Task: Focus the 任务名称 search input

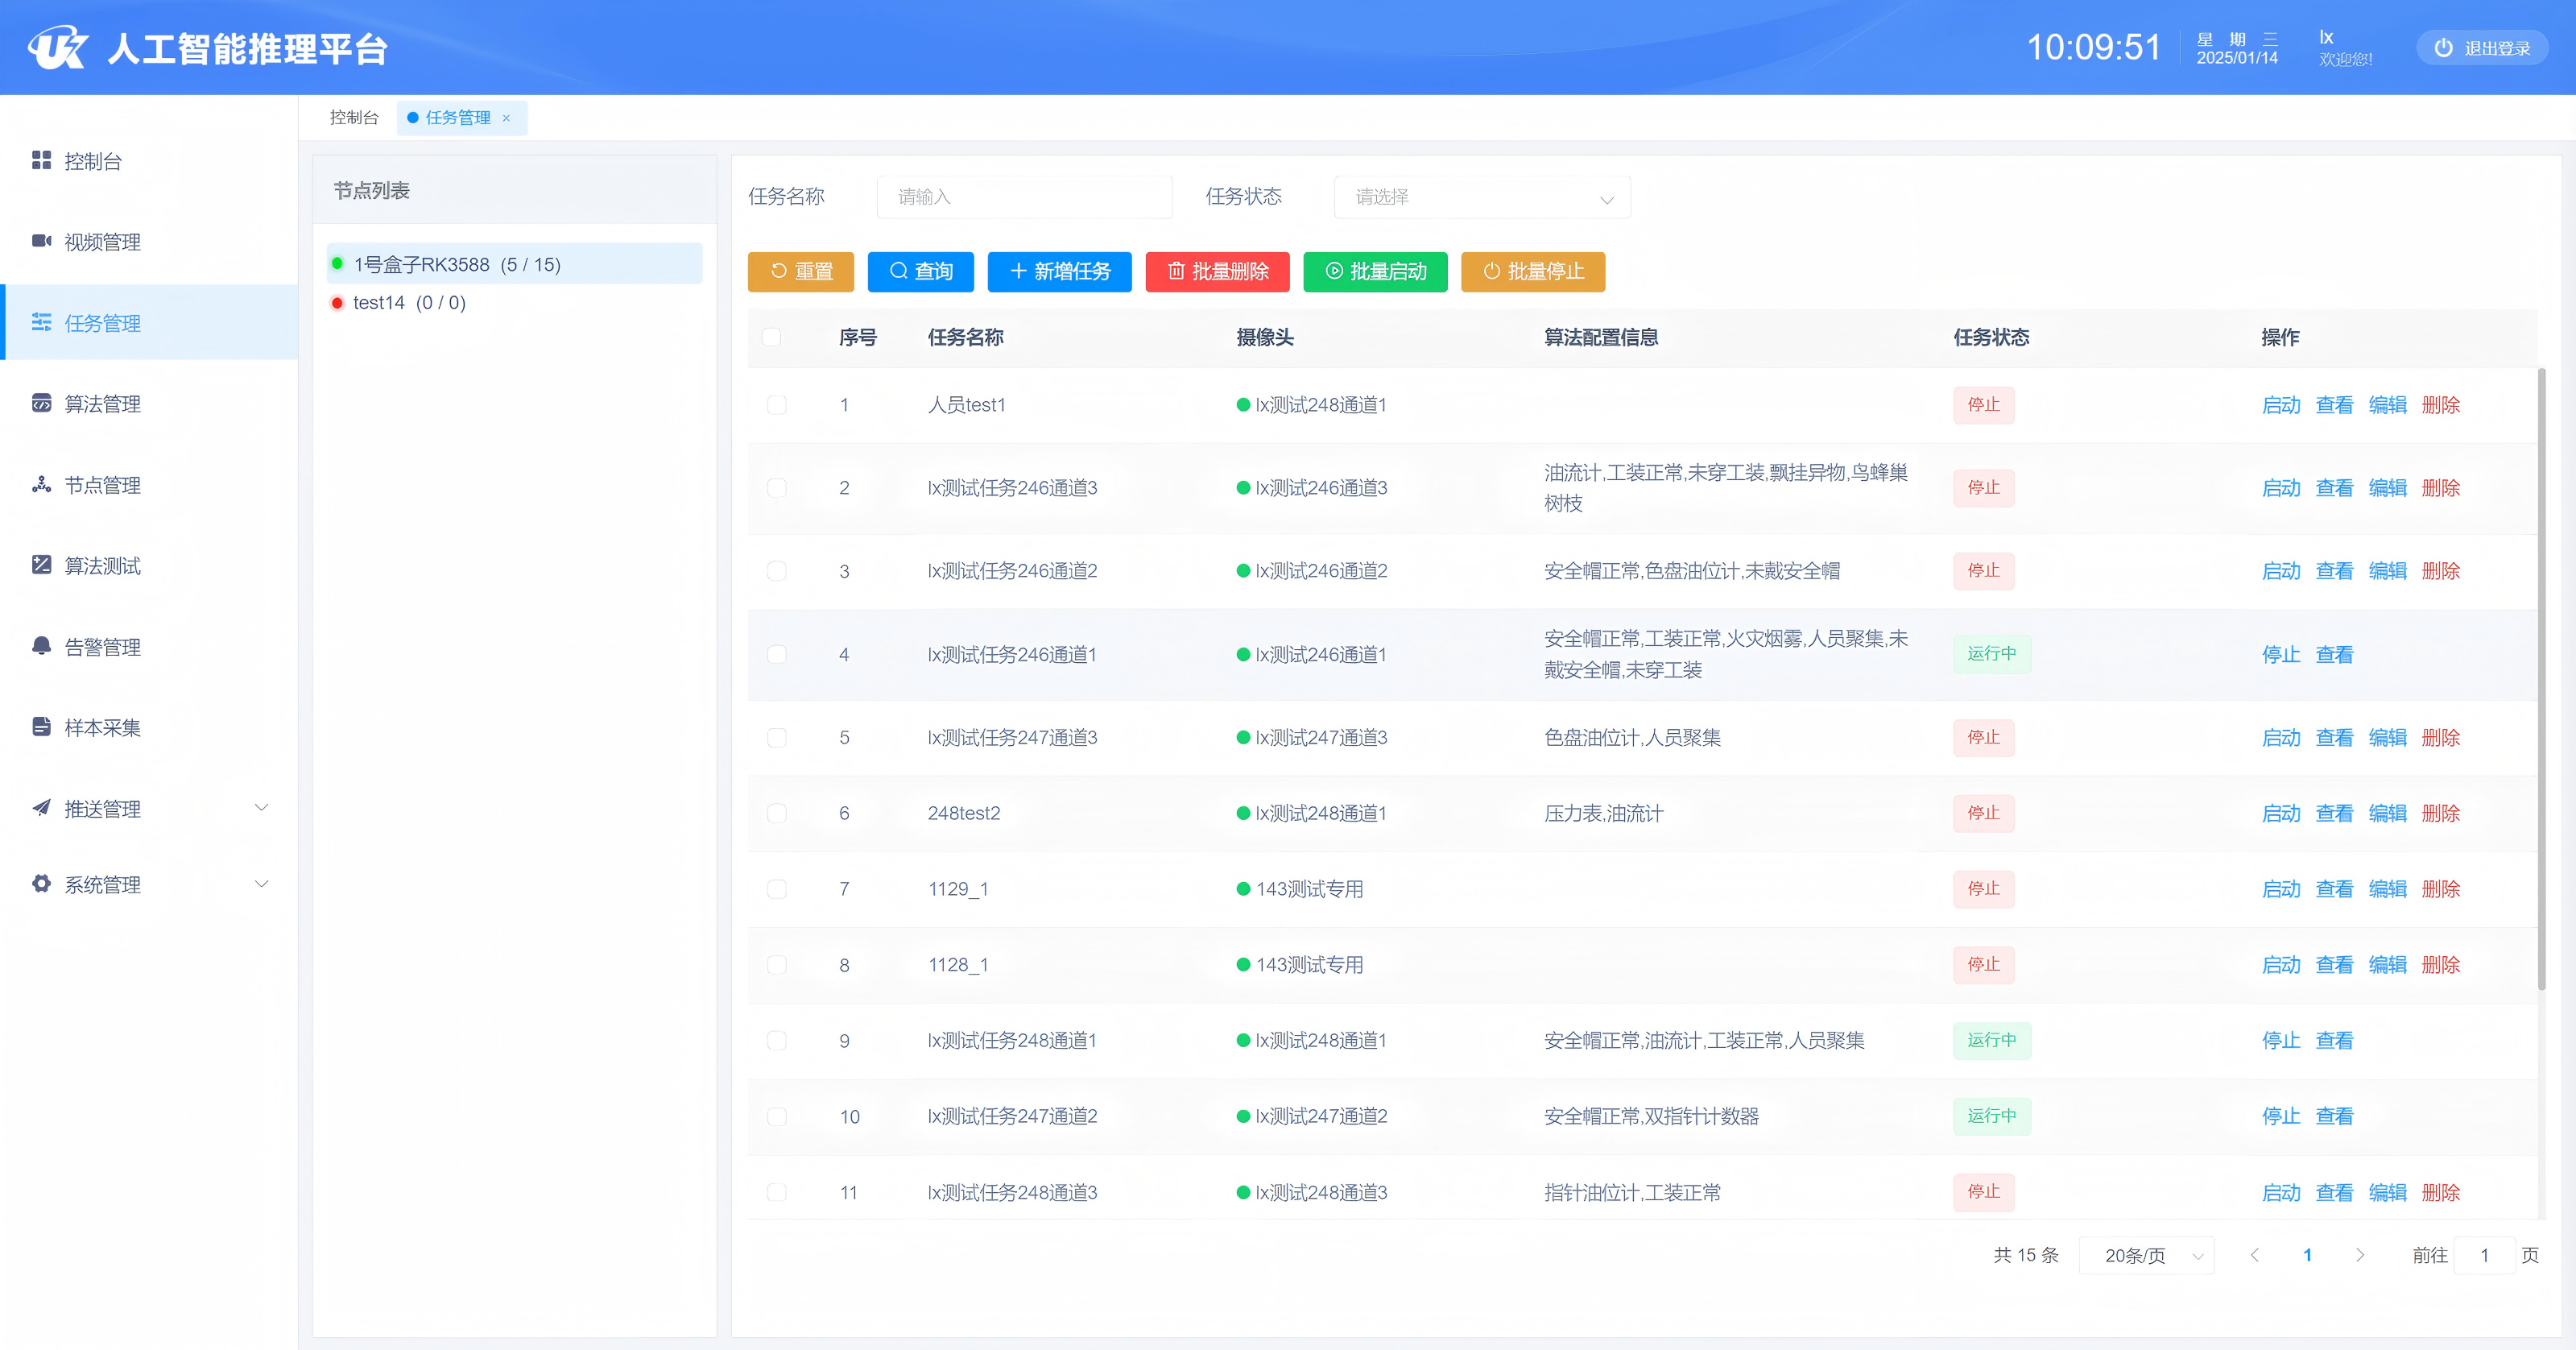Action: pyautogui.click(x=1024, y=197)
